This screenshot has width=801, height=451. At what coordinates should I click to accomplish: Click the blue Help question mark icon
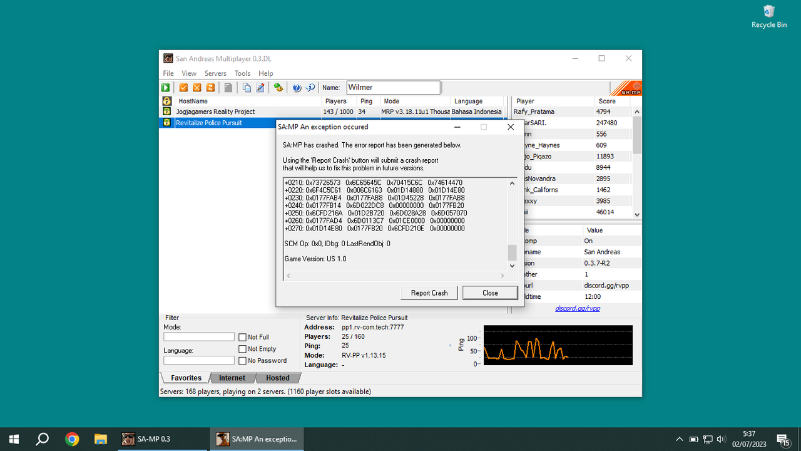coord(297,88)
